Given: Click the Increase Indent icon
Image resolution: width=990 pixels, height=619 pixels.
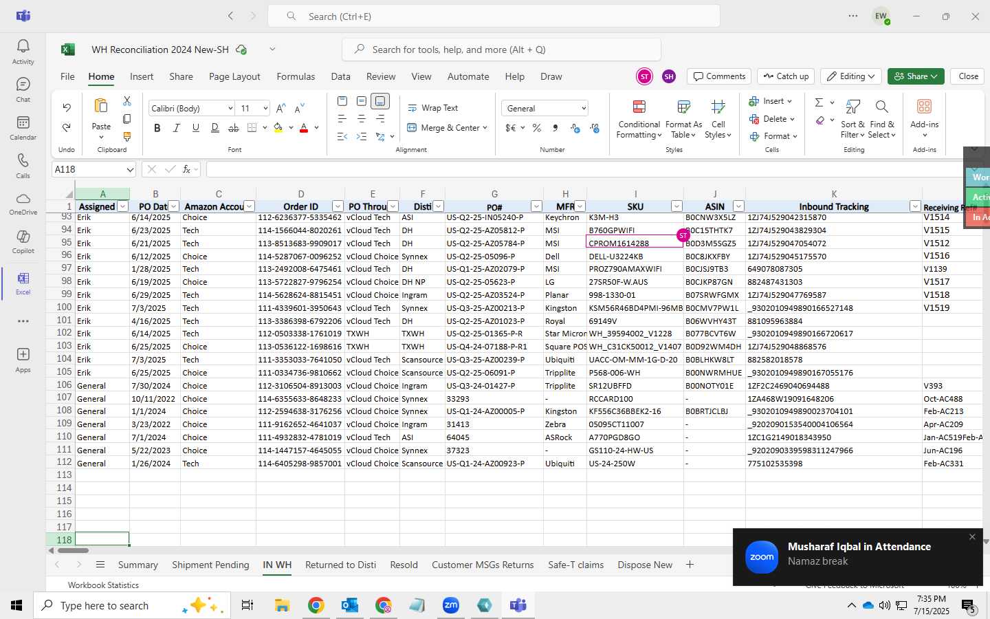Looking at the screenshot, I should (362, 137).
